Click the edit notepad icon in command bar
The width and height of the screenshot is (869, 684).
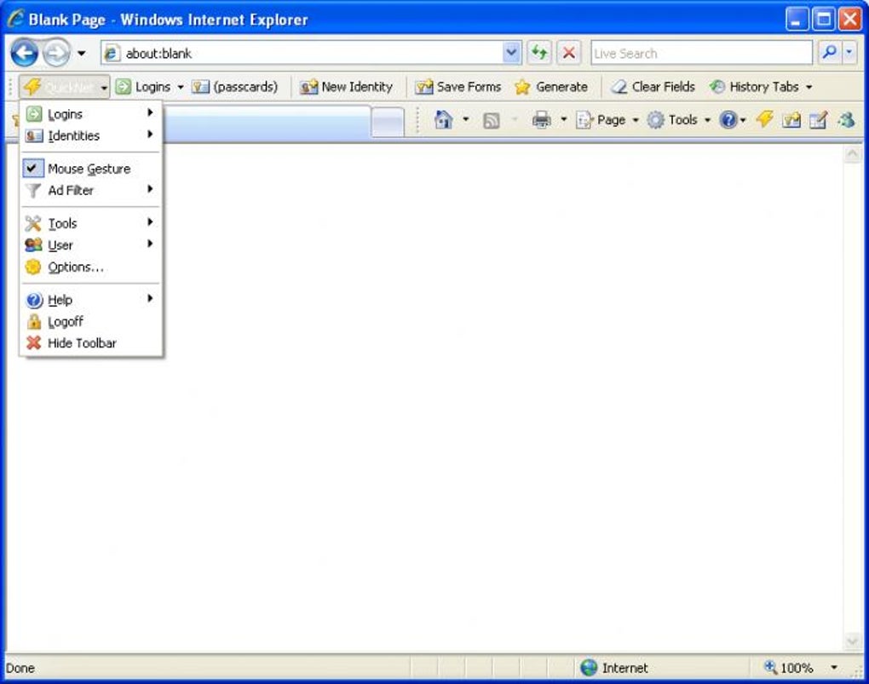click(819, 120)
